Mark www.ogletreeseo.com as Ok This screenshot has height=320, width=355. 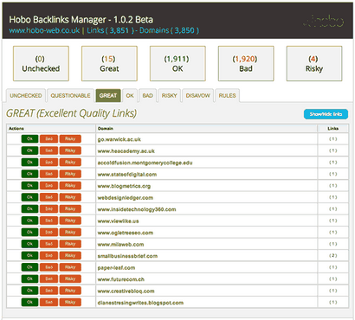coord(29,232)
